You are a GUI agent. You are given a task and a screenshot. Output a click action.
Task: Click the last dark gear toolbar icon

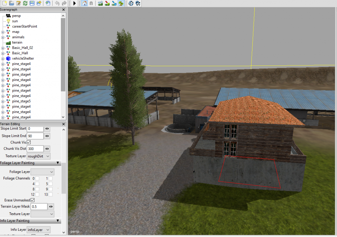pos(138,3)
